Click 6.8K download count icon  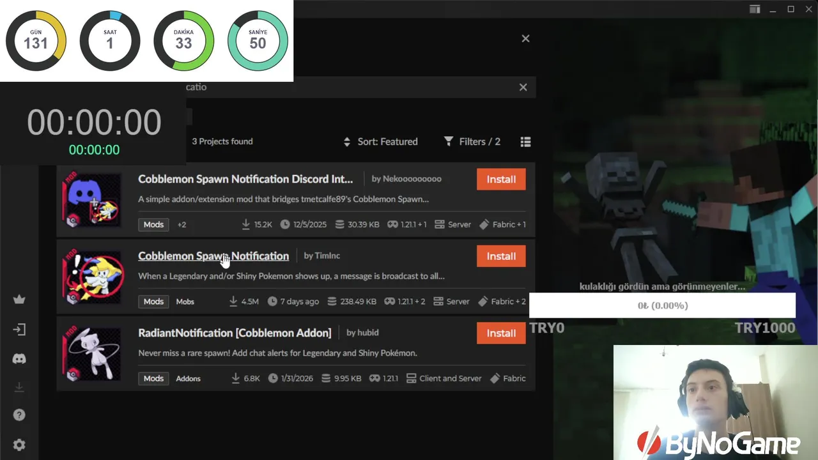(x=235, y=378)
